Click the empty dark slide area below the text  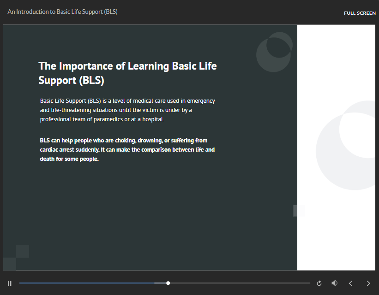tap(150, 212)
